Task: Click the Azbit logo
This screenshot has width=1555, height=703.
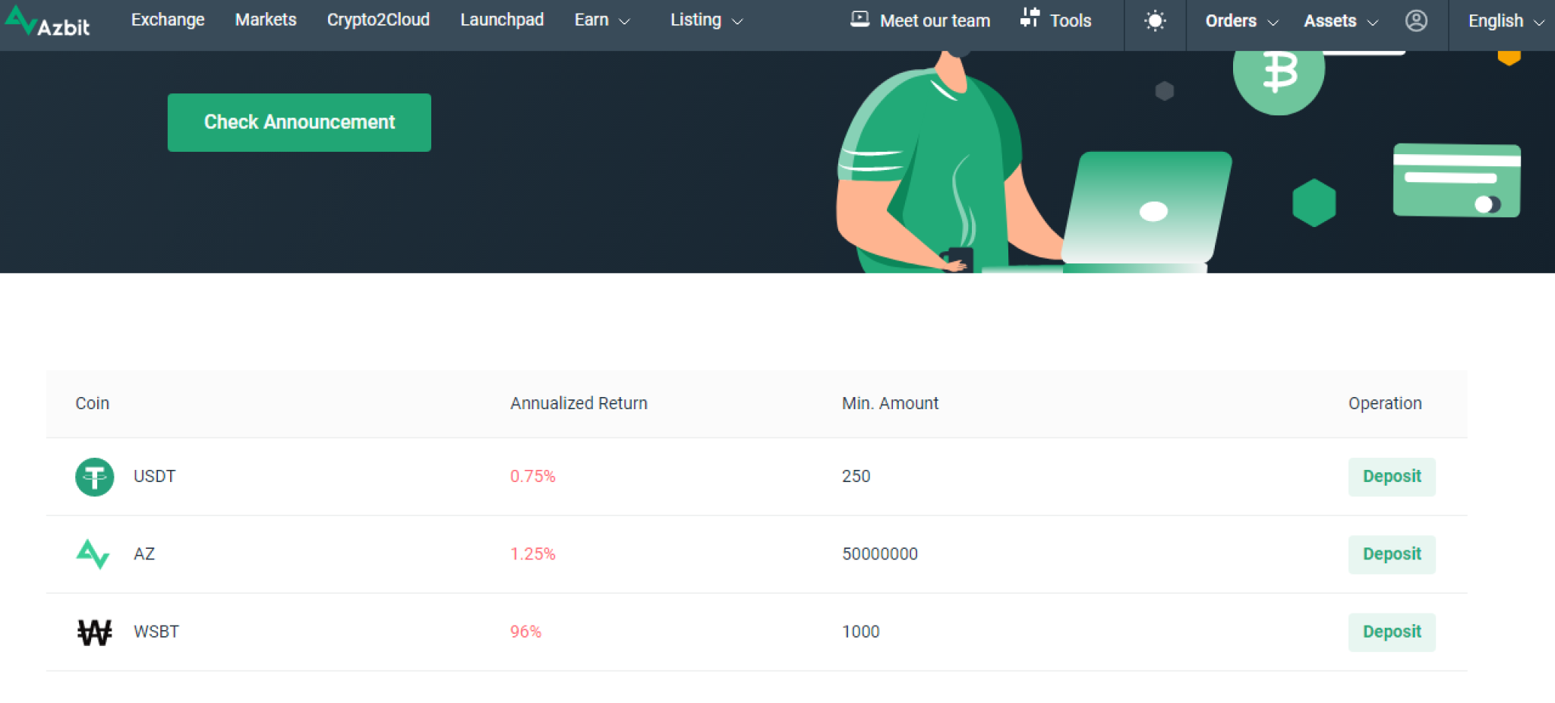Action: point(48,23)
